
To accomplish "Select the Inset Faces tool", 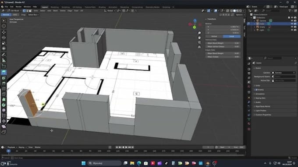I will 4,78.
